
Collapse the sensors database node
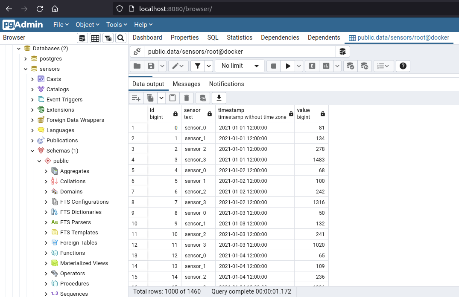pyautogui.click(x=26, y=69)
